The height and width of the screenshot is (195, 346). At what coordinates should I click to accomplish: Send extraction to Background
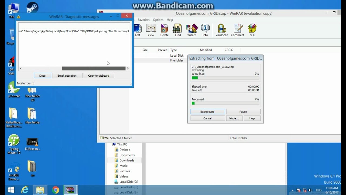208,112
